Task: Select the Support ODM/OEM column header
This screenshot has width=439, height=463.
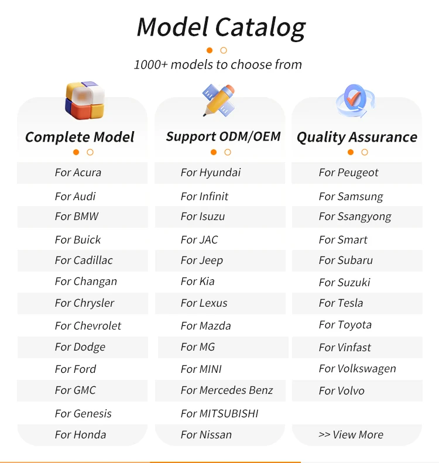Action: [223, 136]
